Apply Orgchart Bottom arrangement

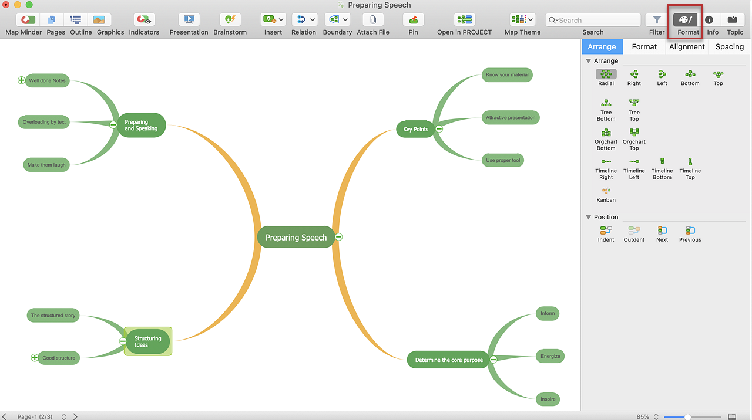[606, 133]
